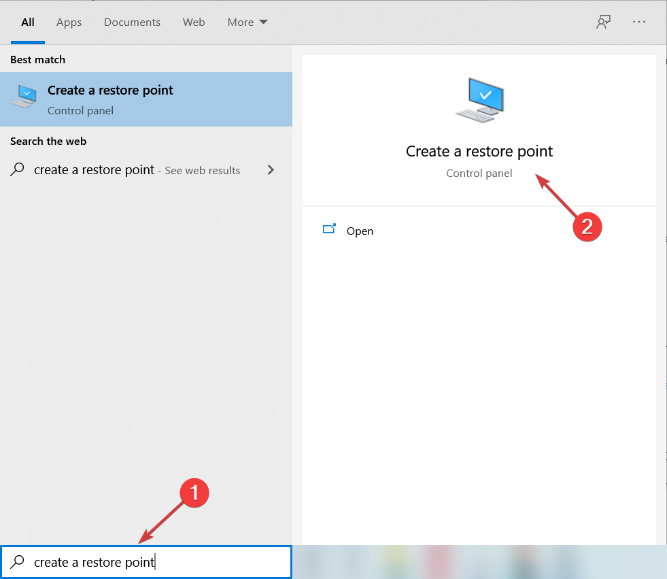Viewport: 667px width, 579px height.
Task: Switch to the All search tab
Action: [28, 22]
